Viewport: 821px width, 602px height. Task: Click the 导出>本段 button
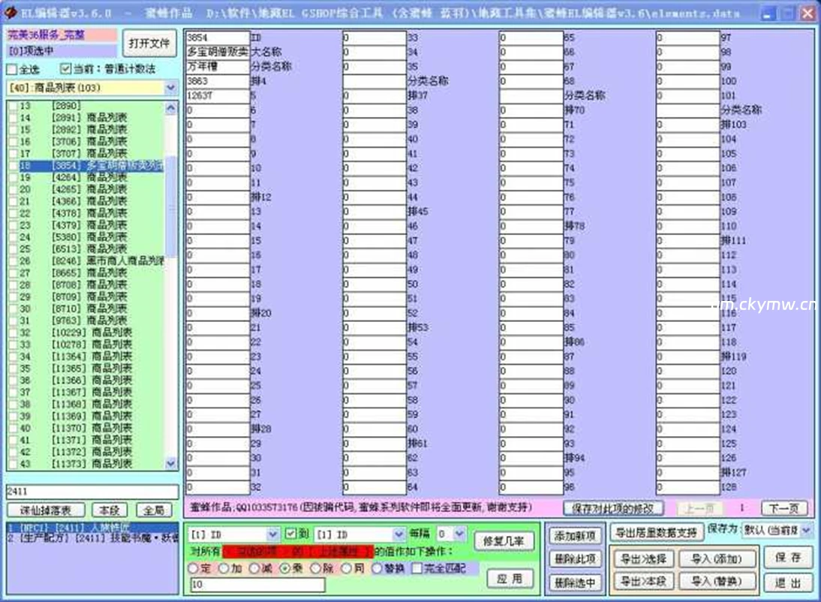tap(643, 581)
